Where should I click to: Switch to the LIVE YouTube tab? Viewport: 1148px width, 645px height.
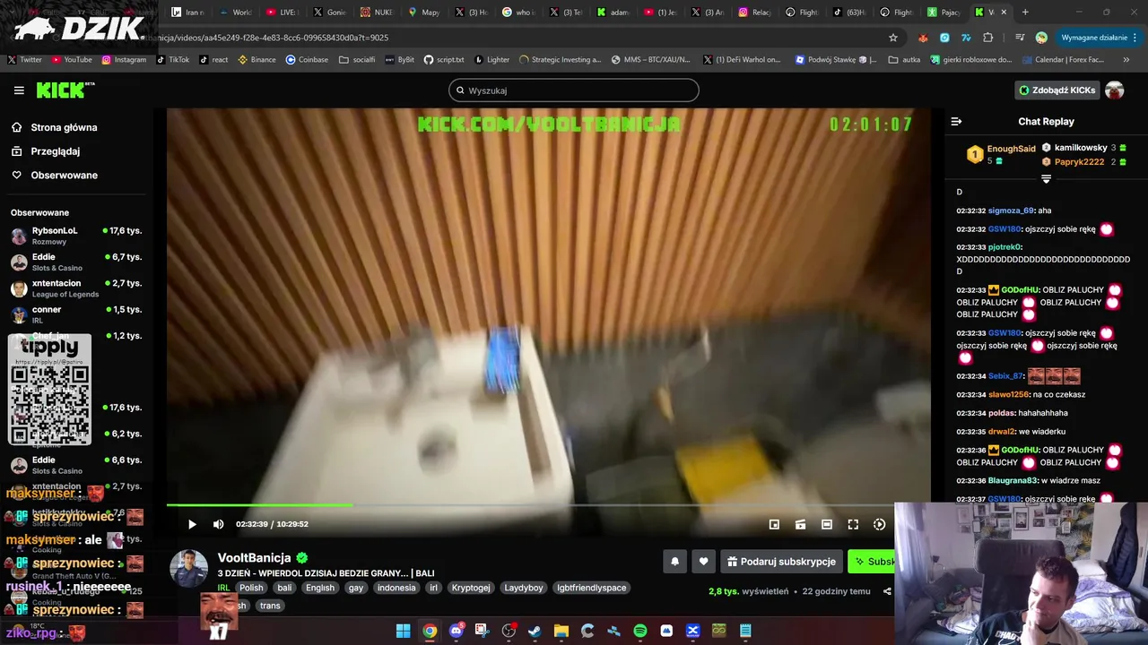click(283, 13)
